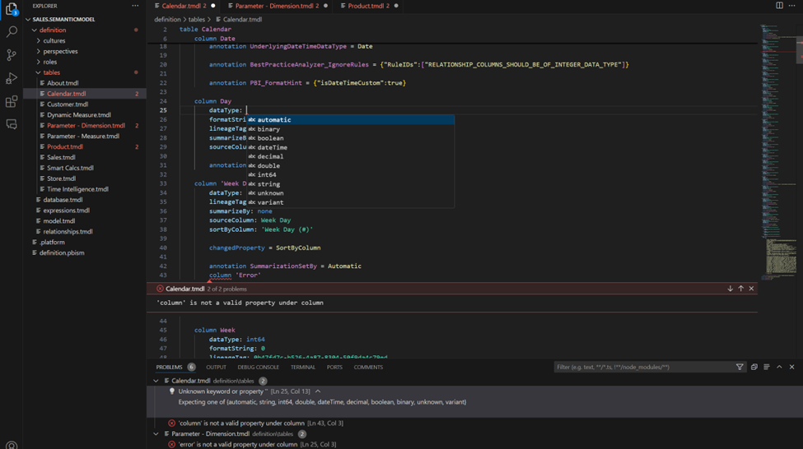Open Sales.tmdl in the explorer

click(x=61, y=157)
